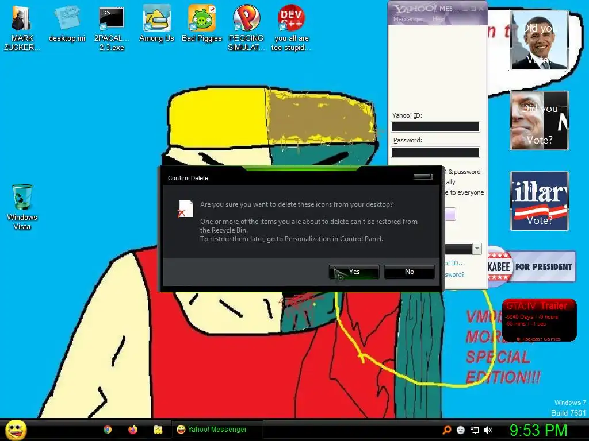Focus the Yahoo! ID input field
Screen dimensions: 589x441
[435, 127]
